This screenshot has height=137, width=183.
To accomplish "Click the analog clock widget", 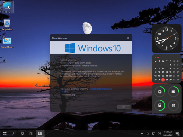I will pyautogui.click(x=167, y=39).
